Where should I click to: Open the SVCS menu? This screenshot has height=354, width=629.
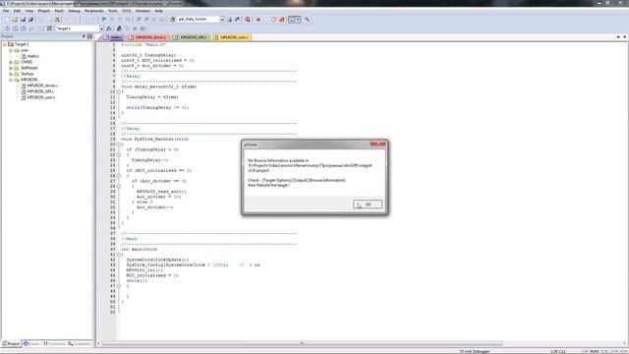(x=127, y=11)
